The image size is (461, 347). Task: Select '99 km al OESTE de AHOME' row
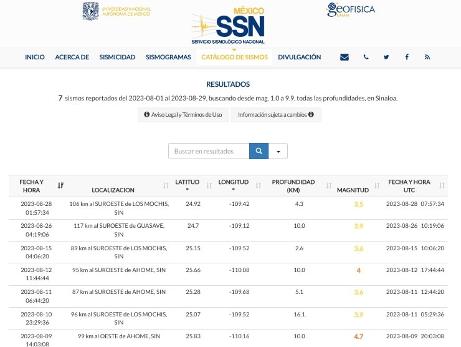click(x=228, y=339)
